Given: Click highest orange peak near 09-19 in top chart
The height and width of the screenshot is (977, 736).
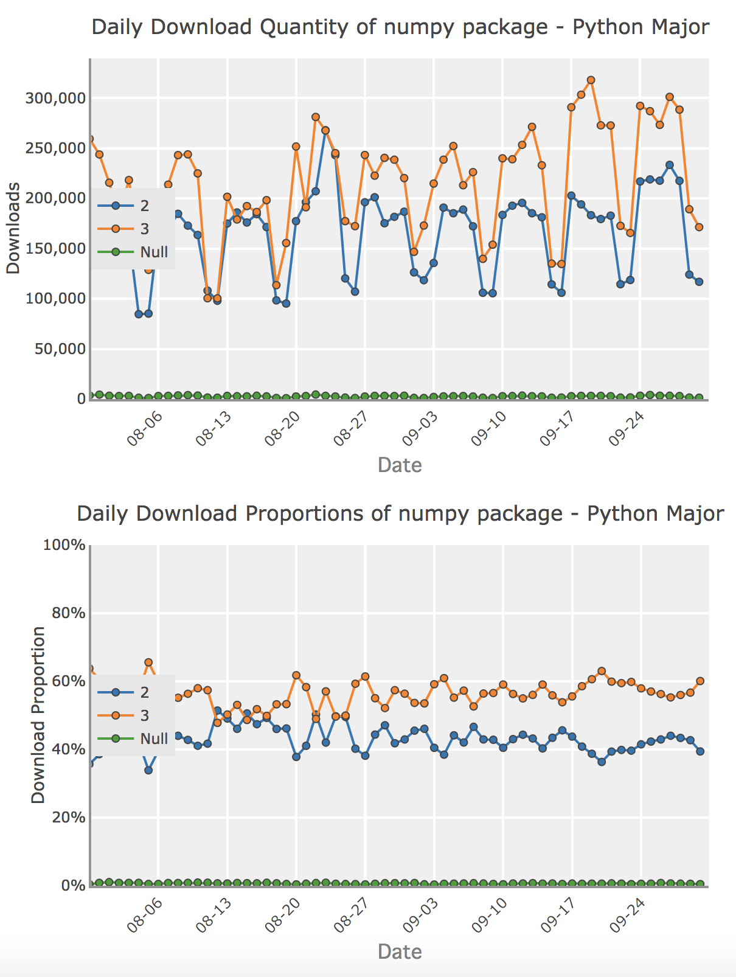Looking at the screenshot, I should point(591,80).
